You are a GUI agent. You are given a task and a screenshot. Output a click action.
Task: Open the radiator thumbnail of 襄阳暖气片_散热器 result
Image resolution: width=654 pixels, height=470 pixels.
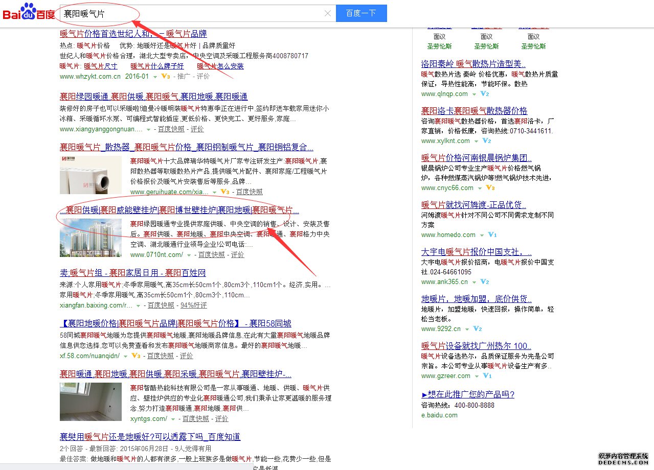(91, 176)
